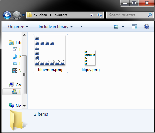155x133 pixels.
Task: Click the Music library icon in sidebar
Action: 15,56
